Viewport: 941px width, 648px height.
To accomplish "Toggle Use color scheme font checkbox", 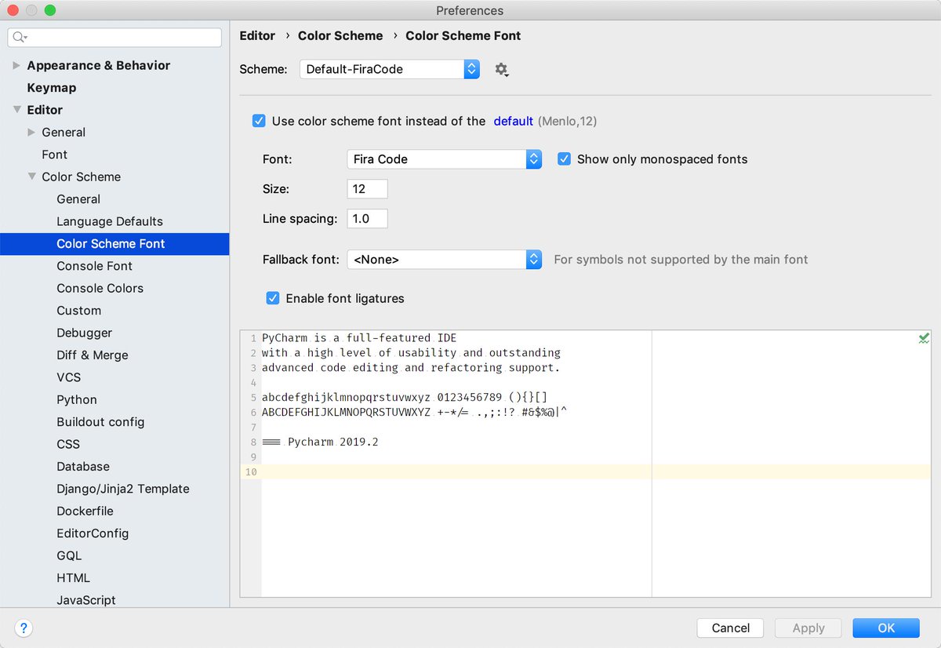I will click(x=259, y=121).
